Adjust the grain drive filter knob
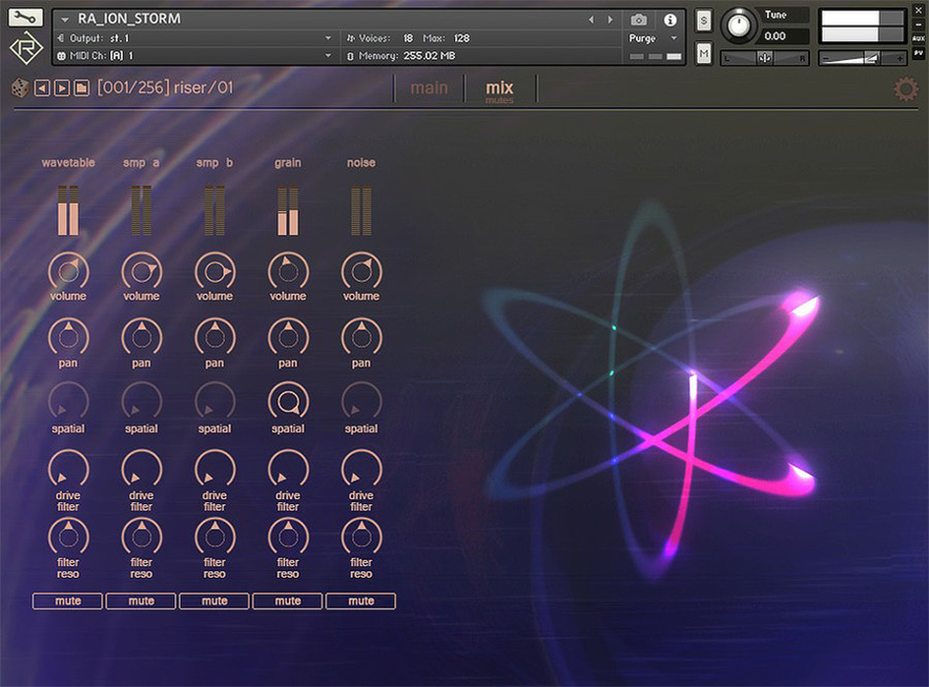This screenshot has width=929, height=687. click(288, 470)
